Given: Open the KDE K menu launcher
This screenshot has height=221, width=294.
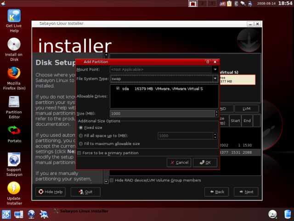Looking at the screenshot, I should [x=6, y=215].
